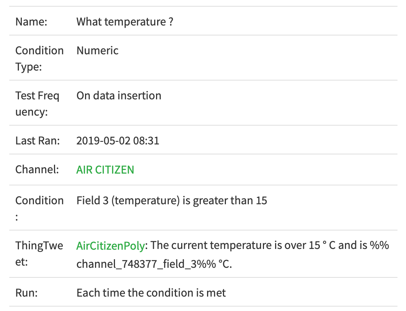Click the Name label

coord(31,21)
